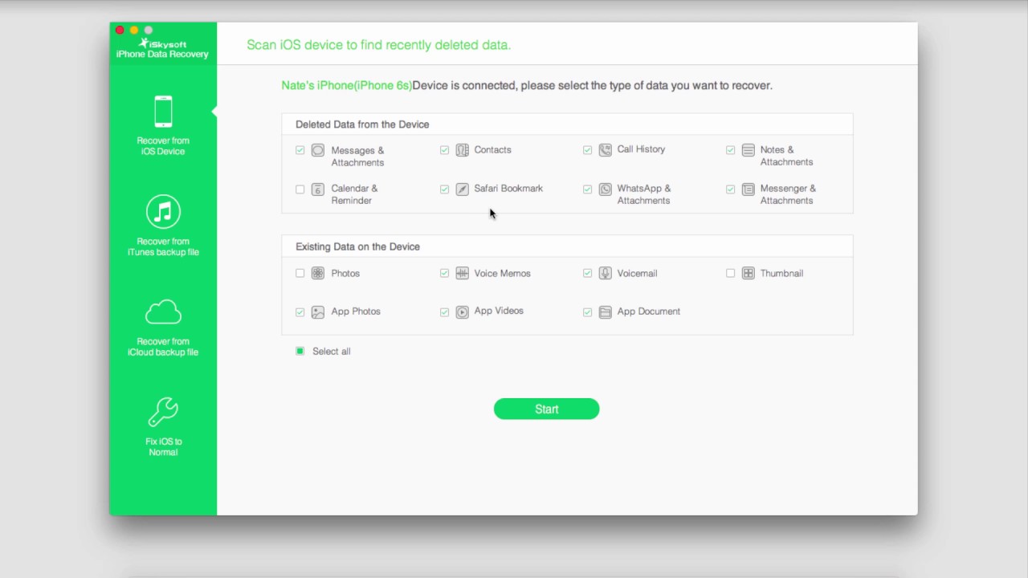This screenshot has width=1028, height=578.
Task: Click the Deleted Data from the Device header
Action: [x=362, y=124]
